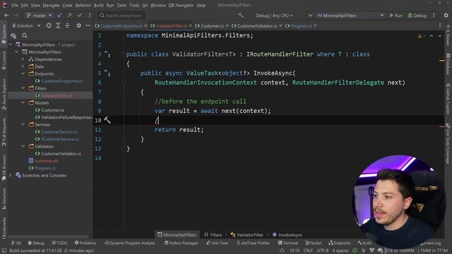452x254 pixels.
Task: Click the implements gutter marker on line 3
Action: point(107,54)
